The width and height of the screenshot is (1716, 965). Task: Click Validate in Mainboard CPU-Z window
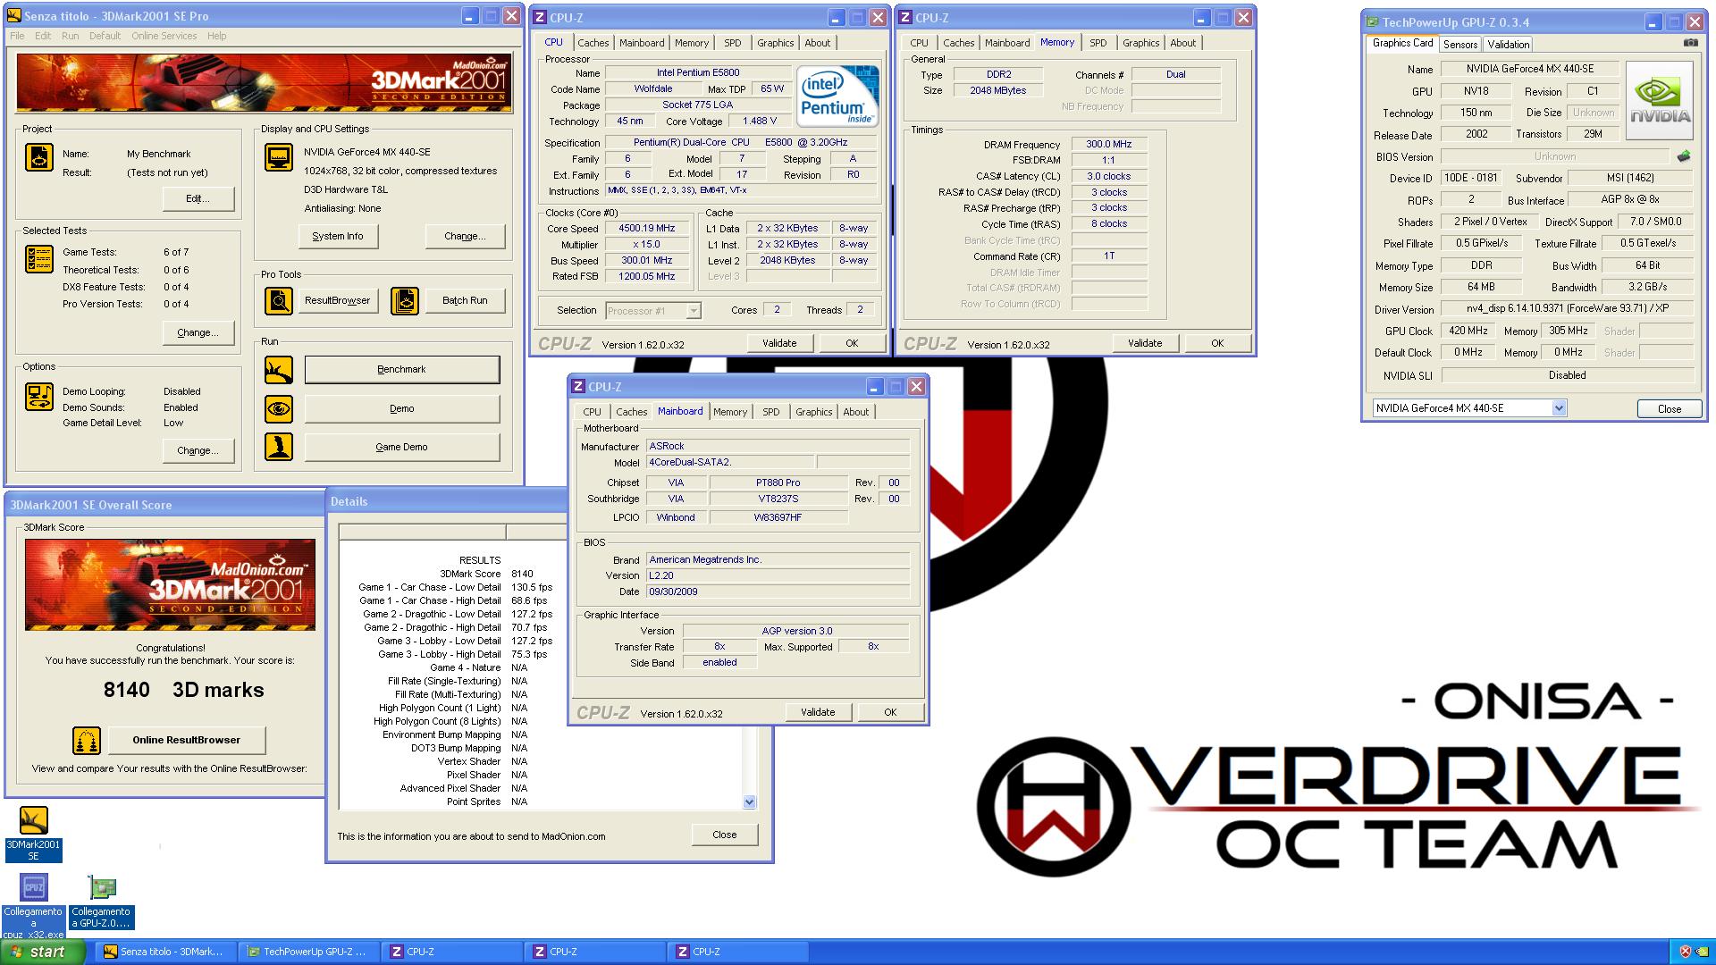click(818, 713)
